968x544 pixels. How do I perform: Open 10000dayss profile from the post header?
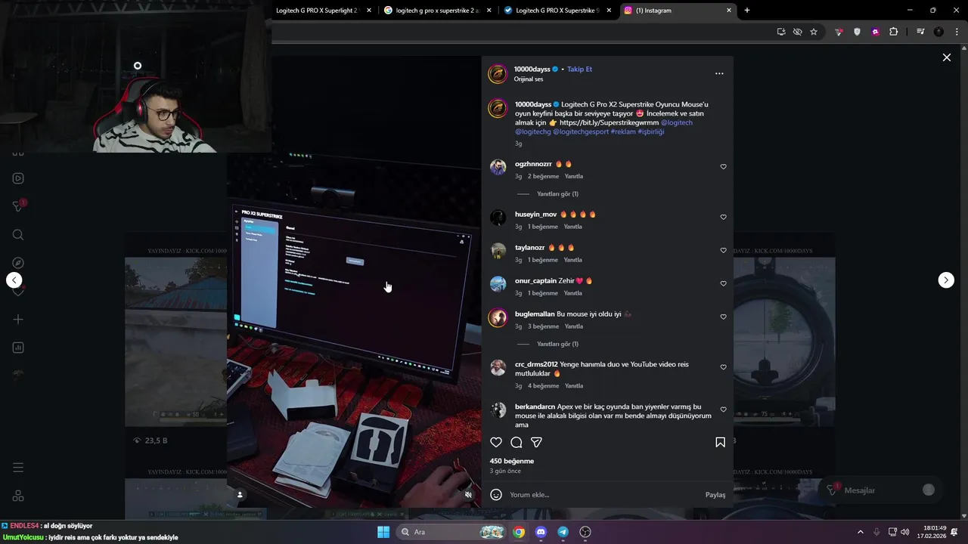pos(532,69)
